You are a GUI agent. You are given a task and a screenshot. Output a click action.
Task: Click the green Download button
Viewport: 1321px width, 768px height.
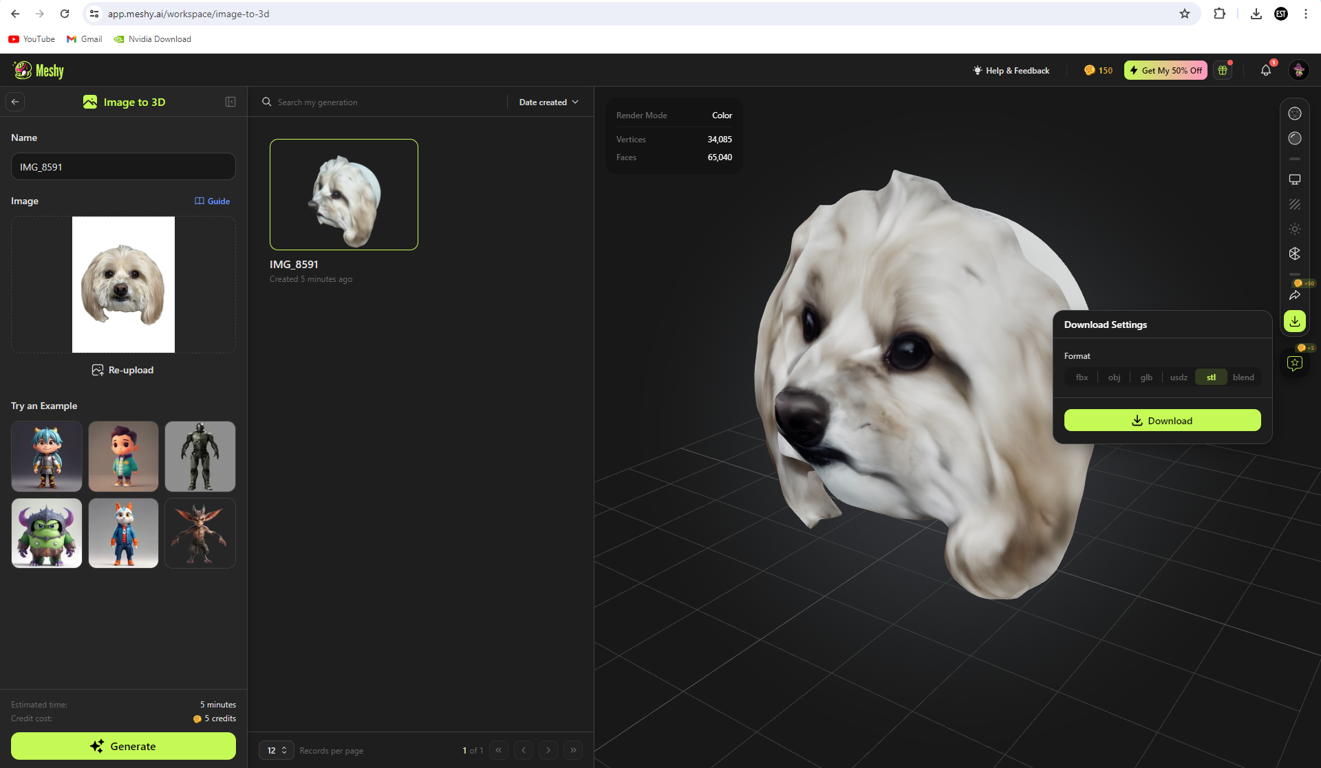[1162, 420]
